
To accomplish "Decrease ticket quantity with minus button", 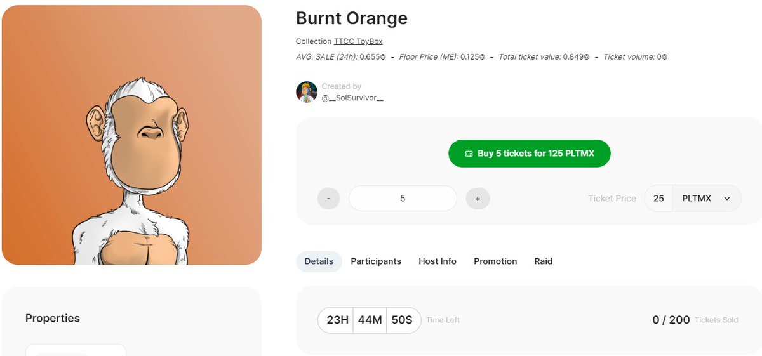I will pos(329,199).
